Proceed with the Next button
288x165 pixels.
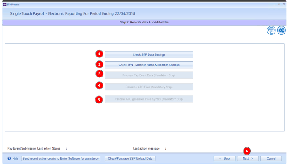click(247, 158)
